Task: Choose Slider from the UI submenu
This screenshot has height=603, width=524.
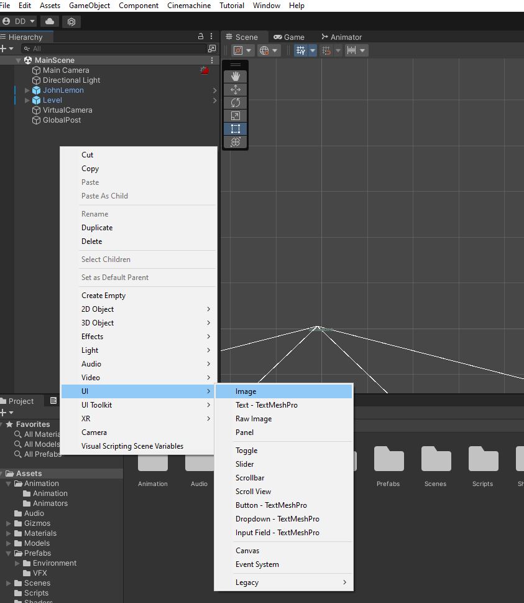Action: point(283,464)
